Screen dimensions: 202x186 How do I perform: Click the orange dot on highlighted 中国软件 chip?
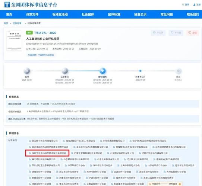point(180,184)
